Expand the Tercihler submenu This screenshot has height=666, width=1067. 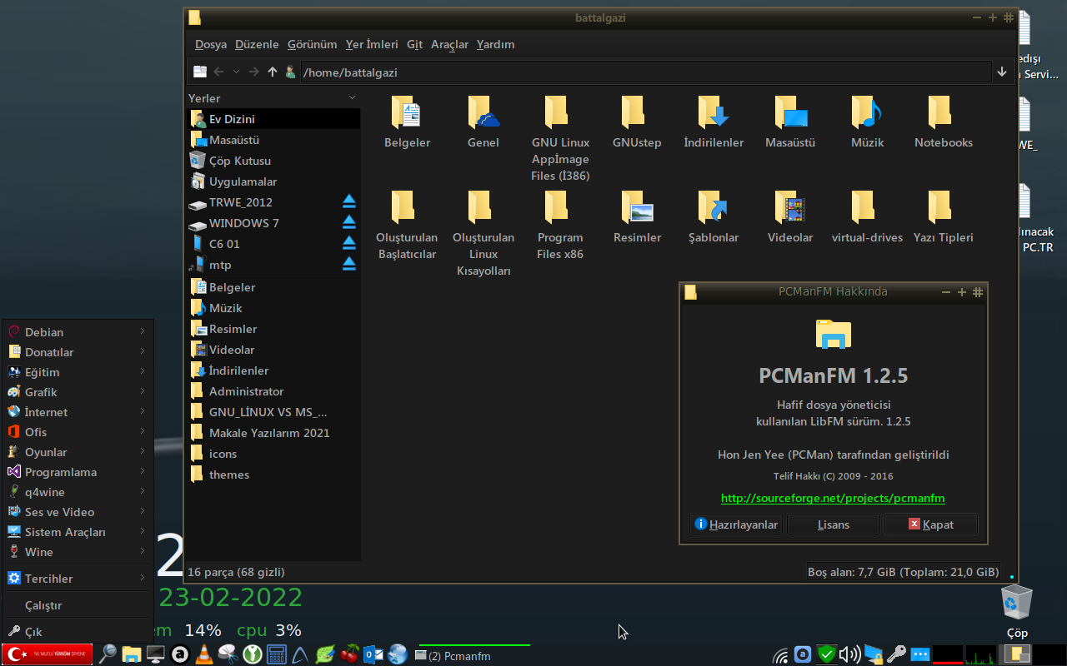click(78, 579)
